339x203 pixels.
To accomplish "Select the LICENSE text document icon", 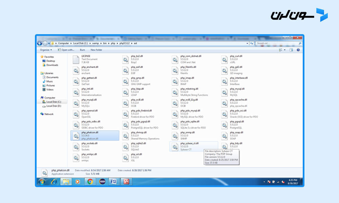I will 76,60.
